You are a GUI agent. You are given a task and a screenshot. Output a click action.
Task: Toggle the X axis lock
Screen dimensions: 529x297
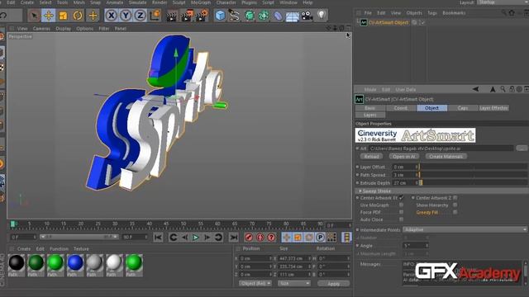tap(112, 16)
